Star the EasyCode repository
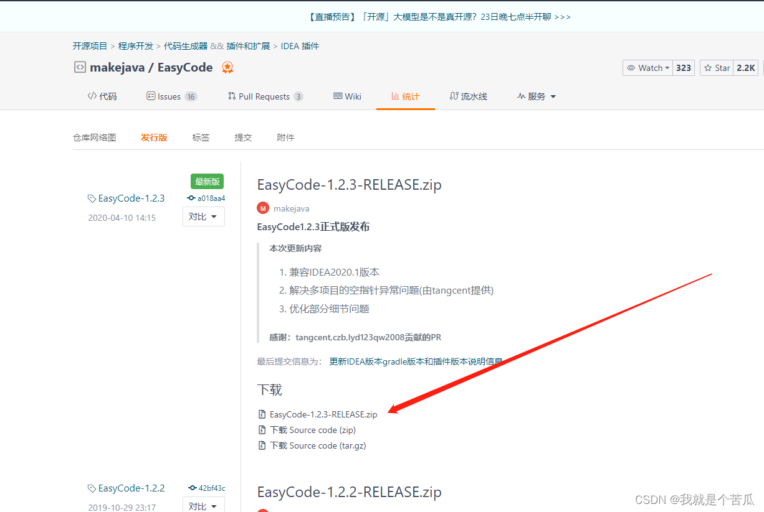Screen dimensions: 764x512 tap(716, 68)
